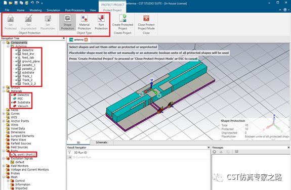Expand the Components tree node
Image resolution: width=291 pixels, height=190 pixels.
coord(4,42)
